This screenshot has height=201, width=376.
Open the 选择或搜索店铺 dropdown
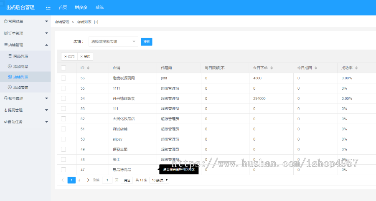coord(113,42)
